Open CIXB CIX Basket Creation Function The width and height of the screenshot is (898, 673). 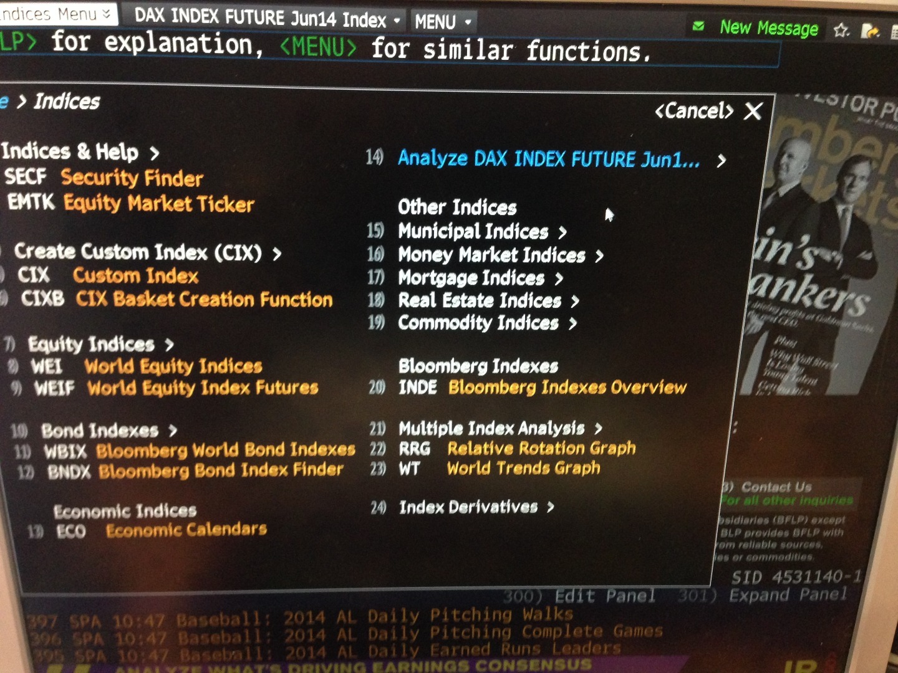176,299
